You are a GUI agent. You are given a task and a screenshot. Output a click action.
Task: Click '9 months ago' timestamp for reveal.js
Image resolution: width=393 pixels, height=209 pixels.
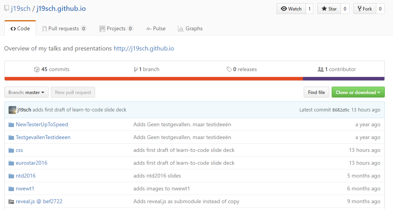point(363,201)
